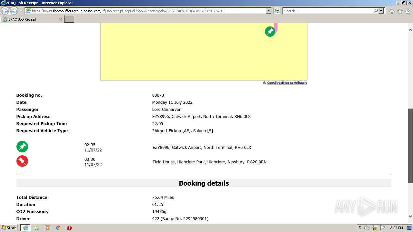Open File Explorer folder icon in taskbar
Image resolution: width=413 pixels, height=232 pixels.
pyautogui.click(x=36, y=228)
